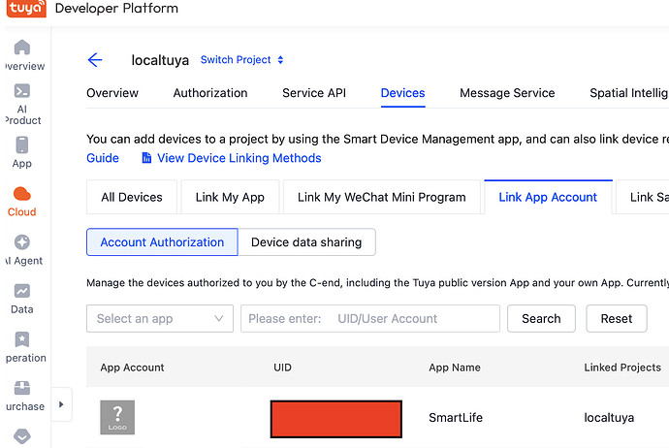Switch to the Service API tab
This screenshot has height=448, width=669.
pyautogui.click(x=314, y=93)
